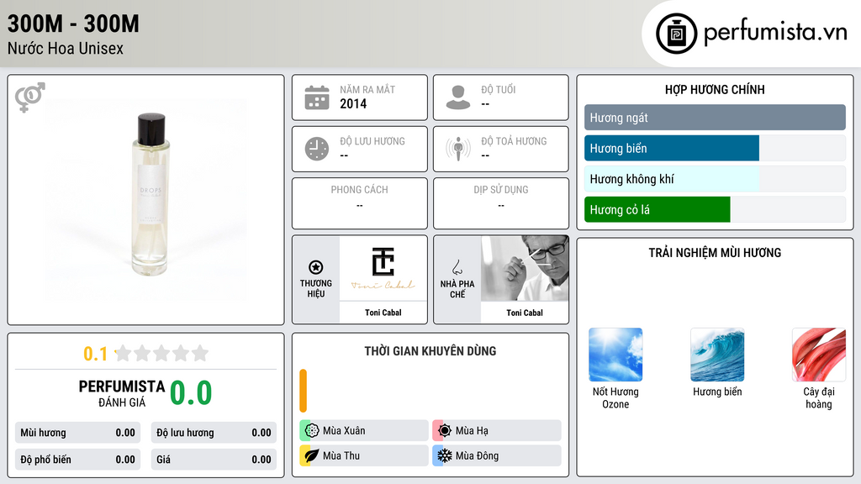
Task: Click the 'Hợp hương chính' heading
Action: click(715, 89)
